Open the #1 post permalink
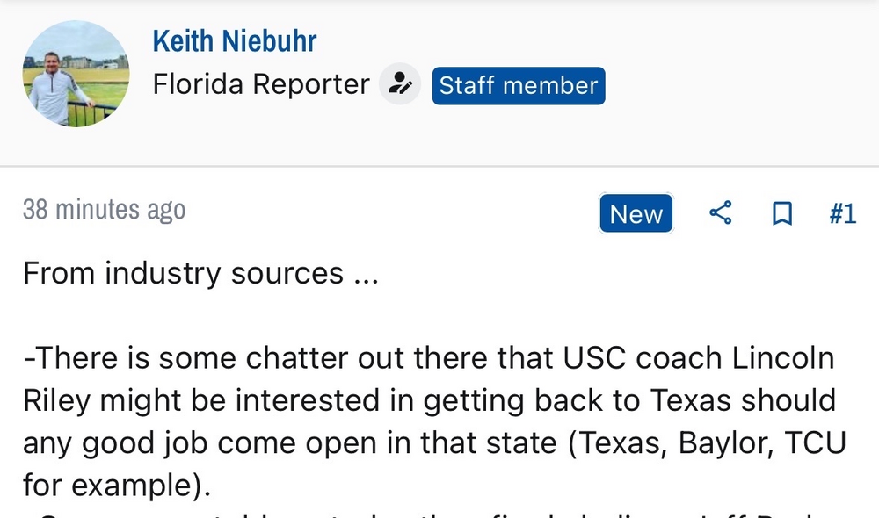879x518 pixels. click(841, 213)
